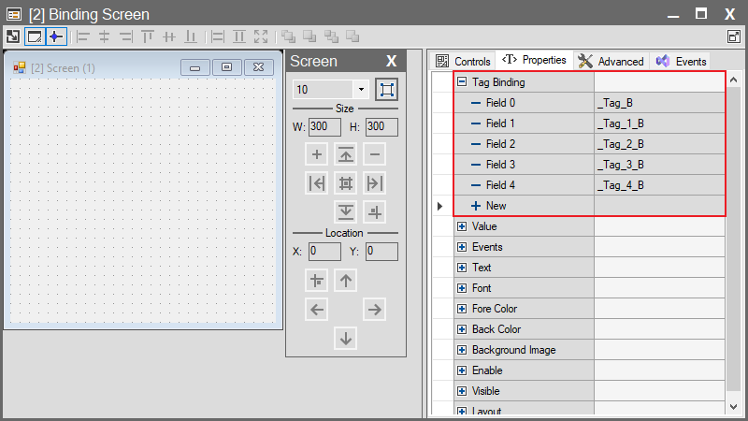Click the width W input field
The height and width of the screenshot is (421, 748).
(324, 126)
